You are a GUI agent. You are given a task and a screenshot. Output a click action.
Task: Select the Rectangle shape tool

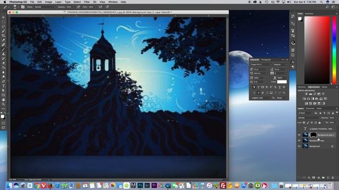coord(3,95)
